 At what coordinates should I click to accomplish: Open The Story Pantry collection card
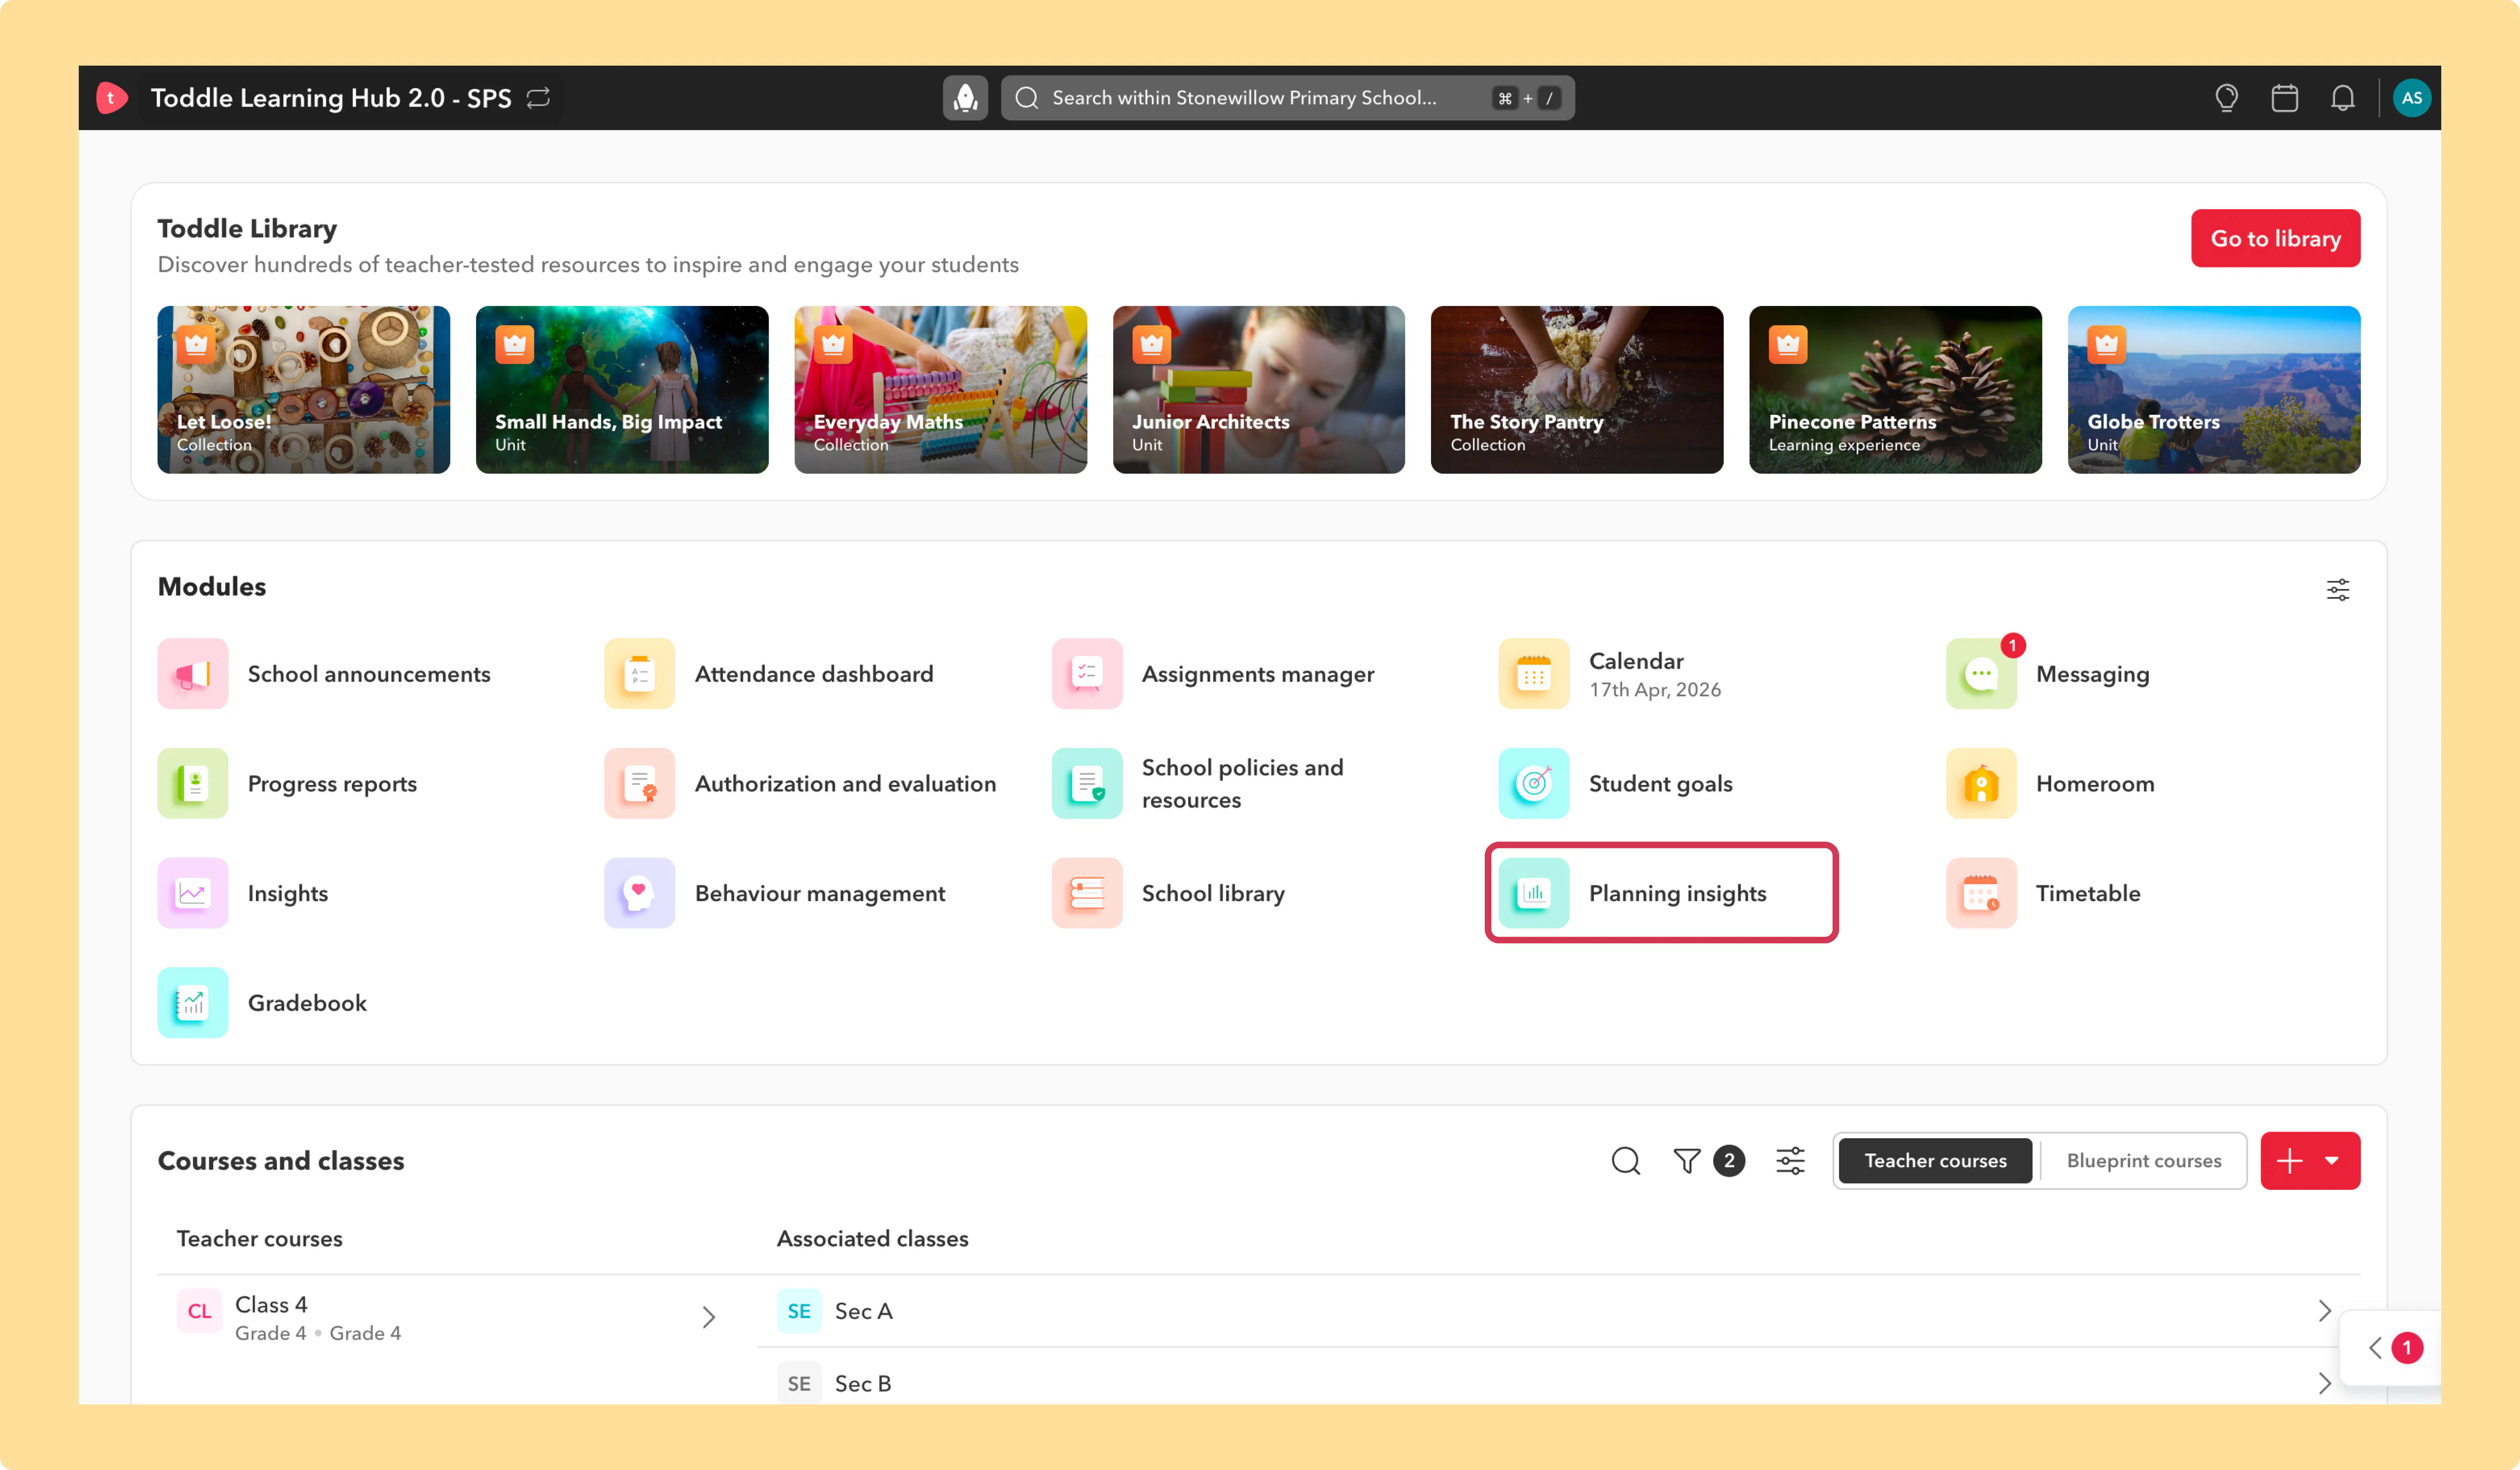(x=1577, y=390)
